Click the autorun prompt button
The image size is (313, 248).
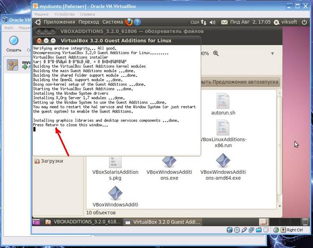click(240, 82)
